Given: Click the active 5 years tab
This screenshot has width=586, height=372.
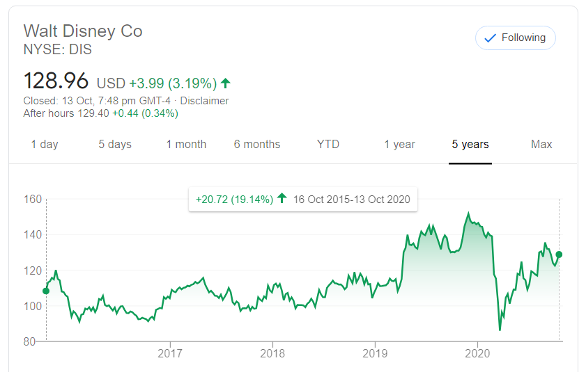Looking at the screenshot, I should pyautogui.click(x=470, y=145).
